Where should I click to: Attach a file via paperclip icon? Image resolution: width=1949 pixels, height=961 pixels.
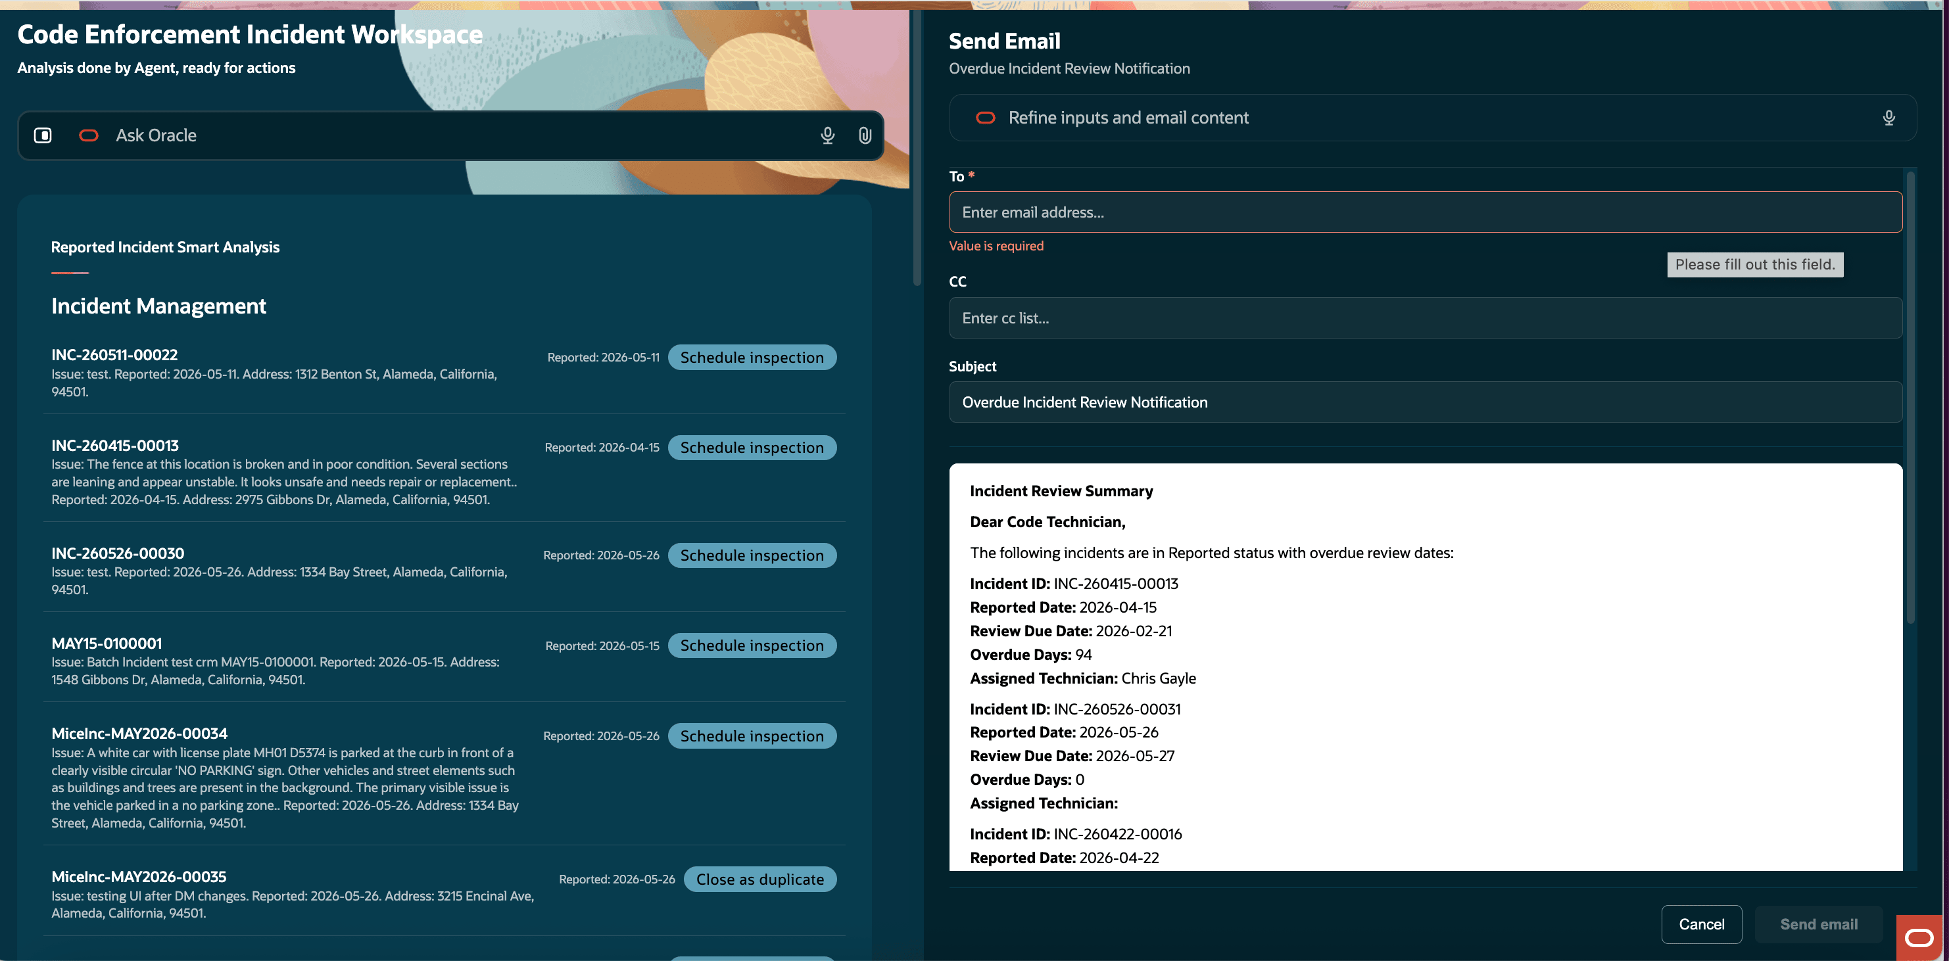(x=865, y=135)
